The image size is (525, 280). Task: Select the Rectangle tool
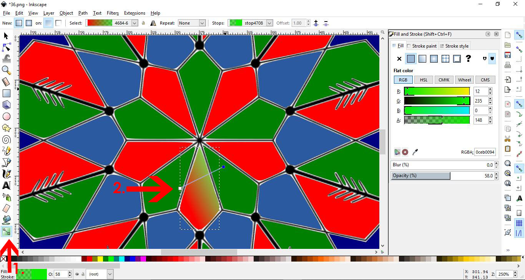pyautogui.click(x=6, y=93)
